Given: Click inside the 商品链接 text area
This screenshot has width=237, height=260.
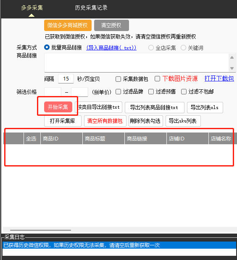Looking at the screenshot, I should 136,62.
